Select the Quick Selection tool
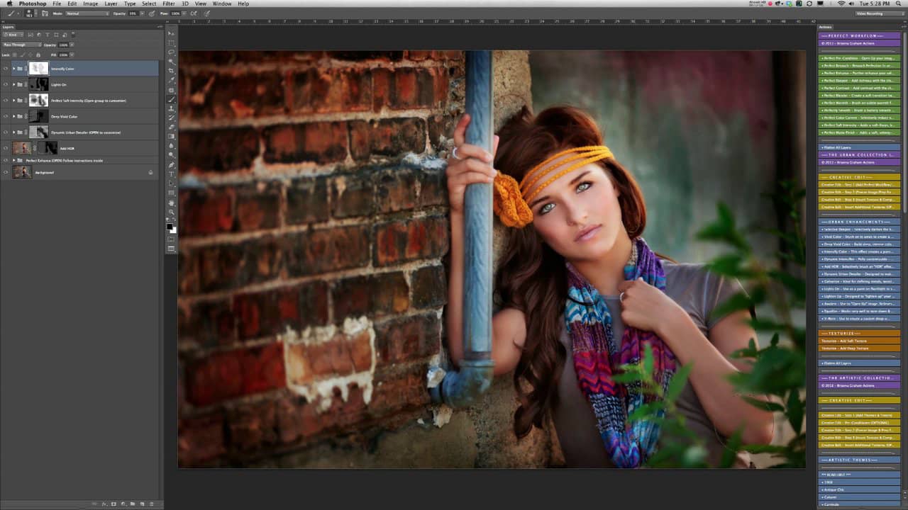The height and width of the screenshot is (510, 908). (x=171, y=62)
